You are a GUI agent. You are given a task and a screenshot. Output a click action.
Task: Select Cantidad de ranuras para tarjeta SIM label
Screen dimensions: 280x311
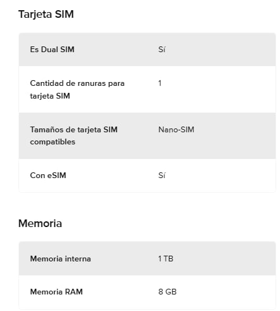click(77, 90)
